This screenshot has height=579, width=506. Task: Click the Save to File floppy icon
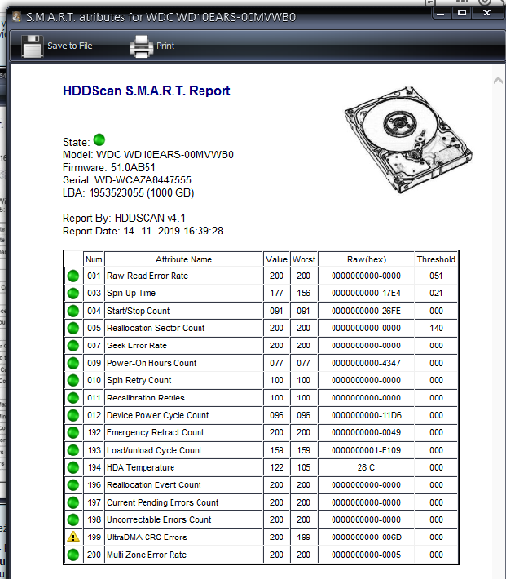[x=33, y=46]
